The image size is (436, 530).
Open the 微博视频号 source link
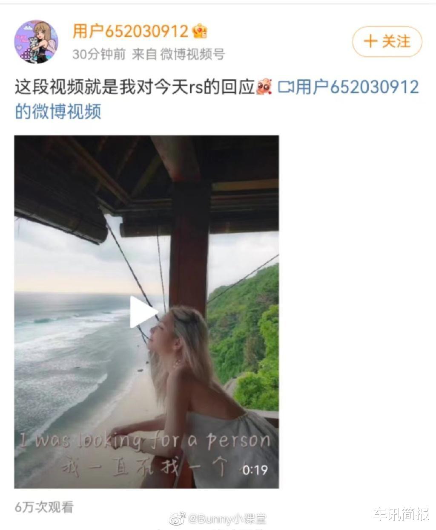192,54
